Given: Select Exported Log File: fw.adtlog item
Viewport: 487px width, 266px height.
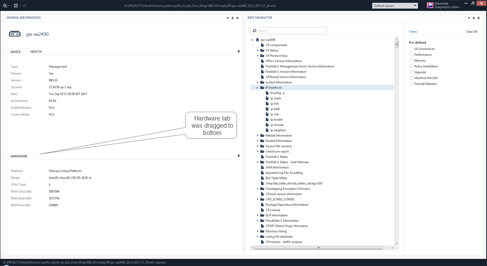Looking at the screenshot, I should pyautogui.click(x=284, y=173).
